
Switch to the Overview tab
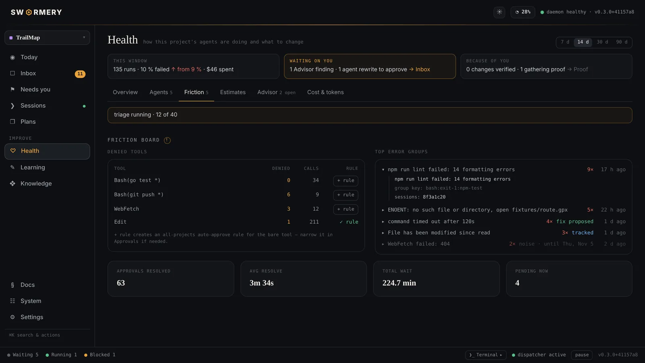[x=125, y=92]
